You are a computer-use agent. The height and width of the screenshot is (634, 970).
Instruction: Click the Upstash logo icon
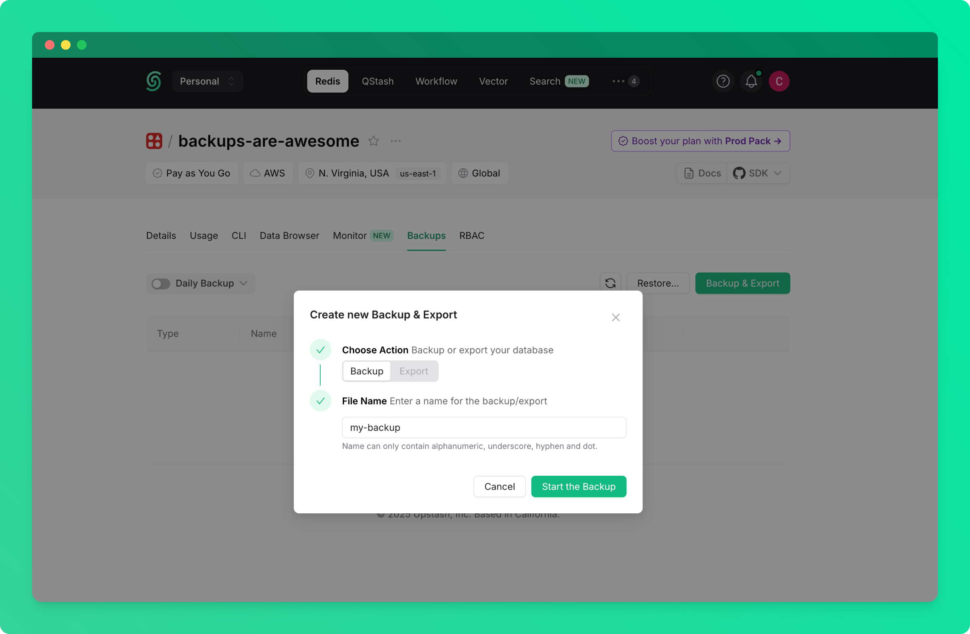tap(154, 81)
